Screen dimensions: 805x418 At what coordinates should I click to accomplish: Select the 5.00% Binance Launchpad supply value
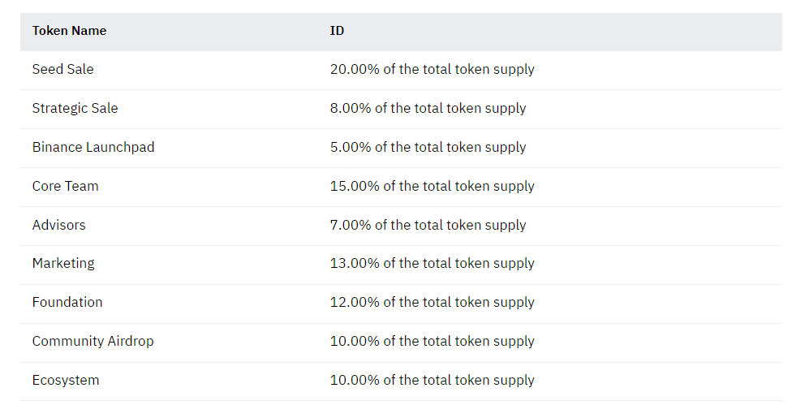(428, 148)
